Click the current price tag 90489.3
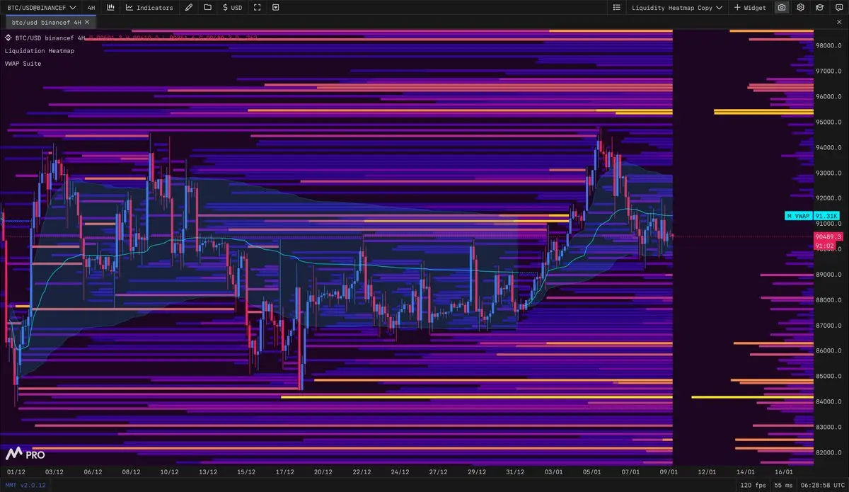The height and width of the screenshot is (492, 849). [x=828, y=236]
